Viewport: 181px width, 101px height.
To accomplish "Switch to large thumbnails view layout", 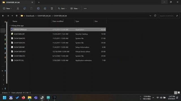I will point(179,93).
